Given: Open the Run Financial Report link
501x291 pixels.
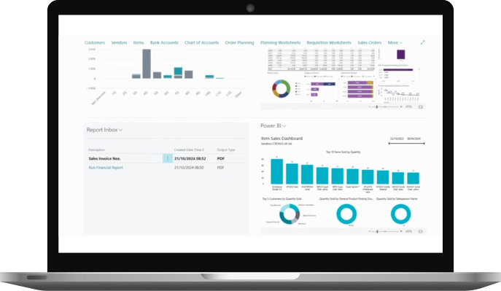Looking at the screenshot, I should coord(106,168).
